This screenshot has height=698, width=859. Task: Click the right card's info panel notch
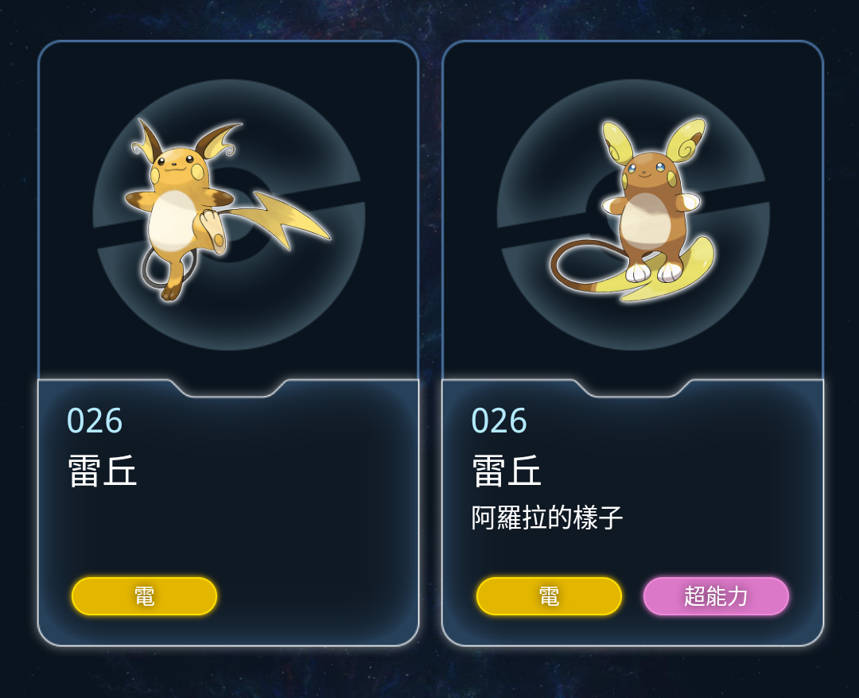pyautogui.click(x=633, y=388)
